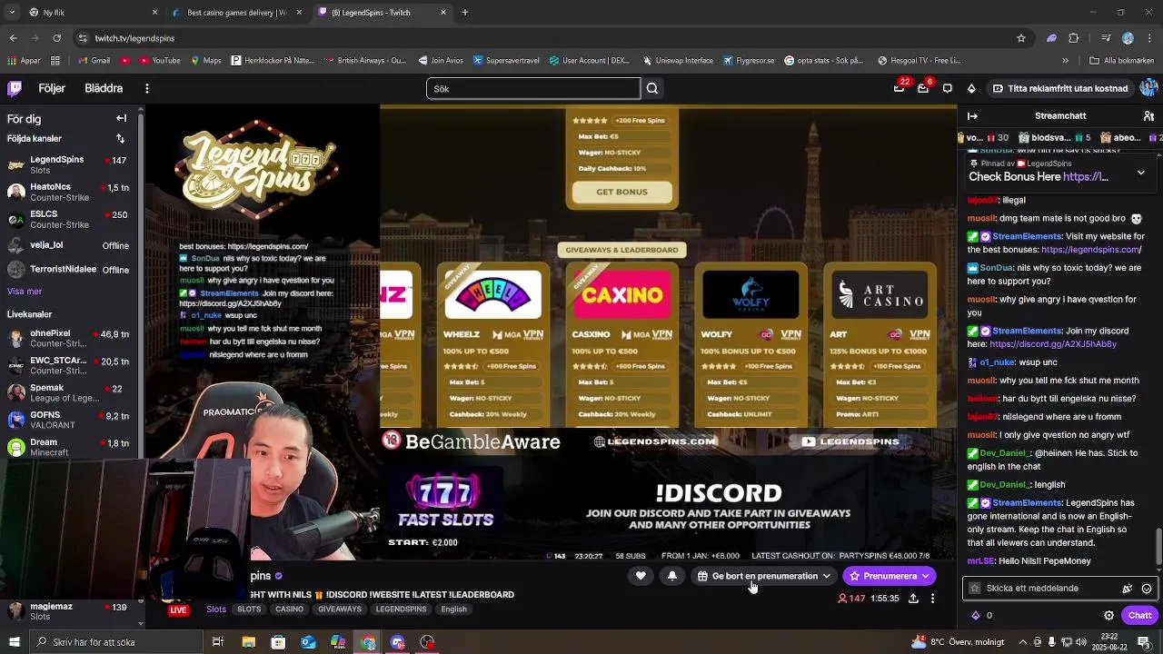1163x654 pixels.
Task: Click the legendspins.com link in chat
Action: coord(1093,249)
